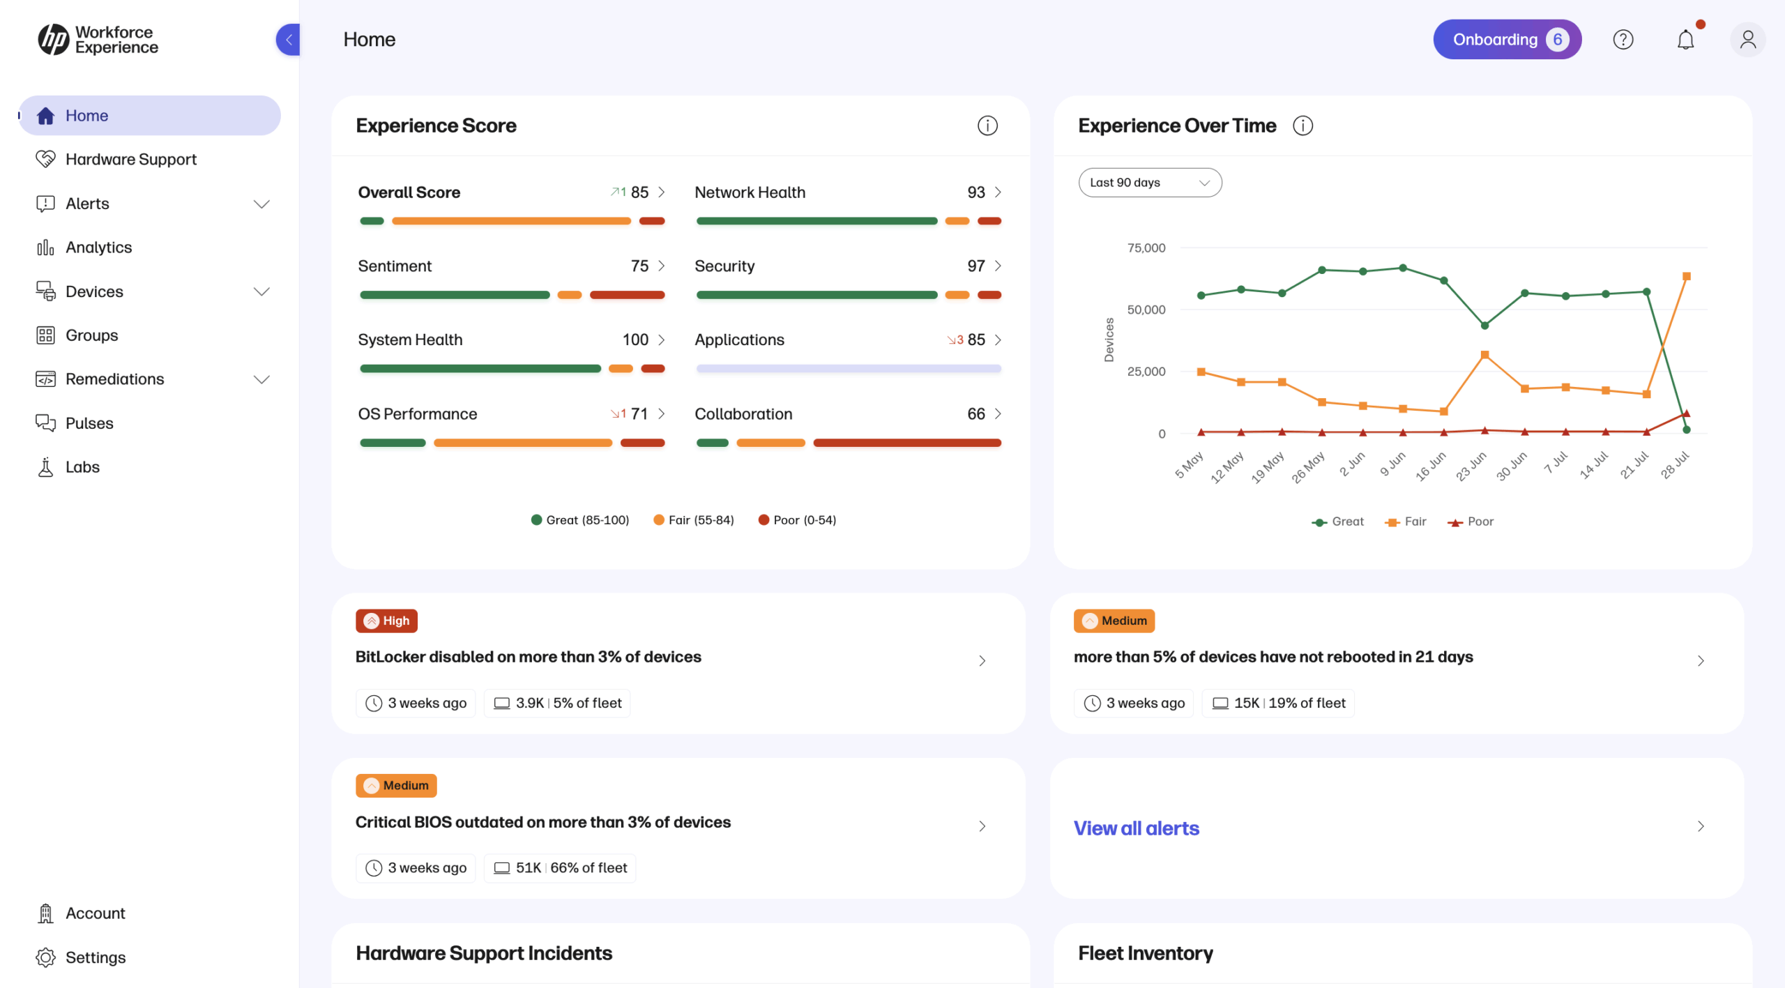Screen dimensions: 1785x988
Task: Open Labs from the flask icon
Action: tap(46, 467)
